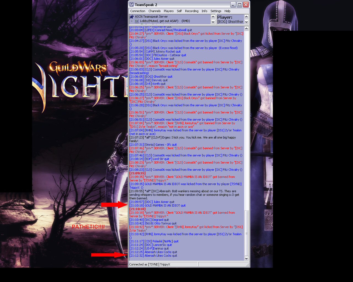Open the Self menu
Image resolution: width=353 pixels, height=282 pixels.
click(179, 11)
